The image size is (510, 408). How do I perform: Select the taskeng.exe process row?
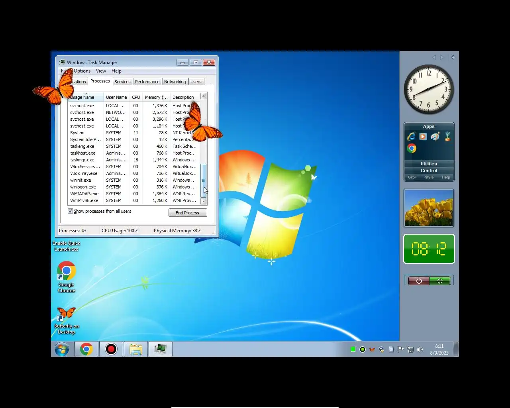[133, 146]
